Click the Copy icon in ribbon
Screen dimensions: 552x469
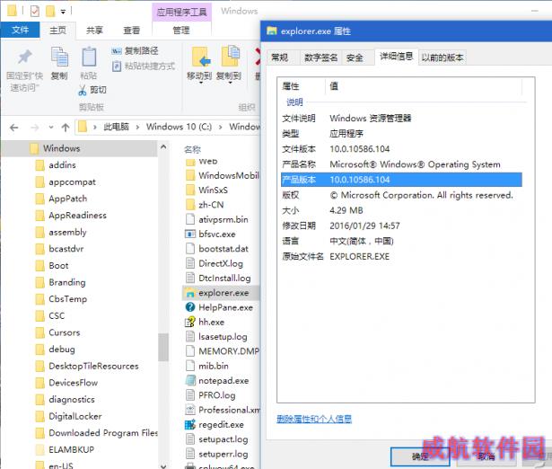point(59,58)
